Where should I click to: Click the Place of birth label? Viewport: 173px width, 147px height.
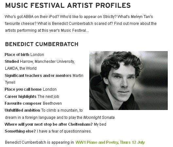click(x=17, y=55)
